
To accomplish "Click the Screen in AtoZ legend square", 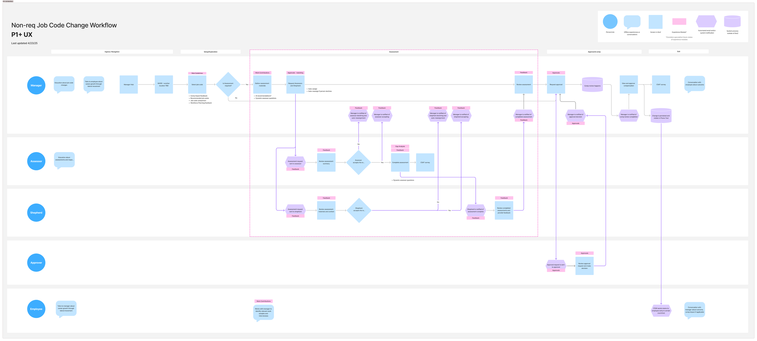I will point(655,22).
